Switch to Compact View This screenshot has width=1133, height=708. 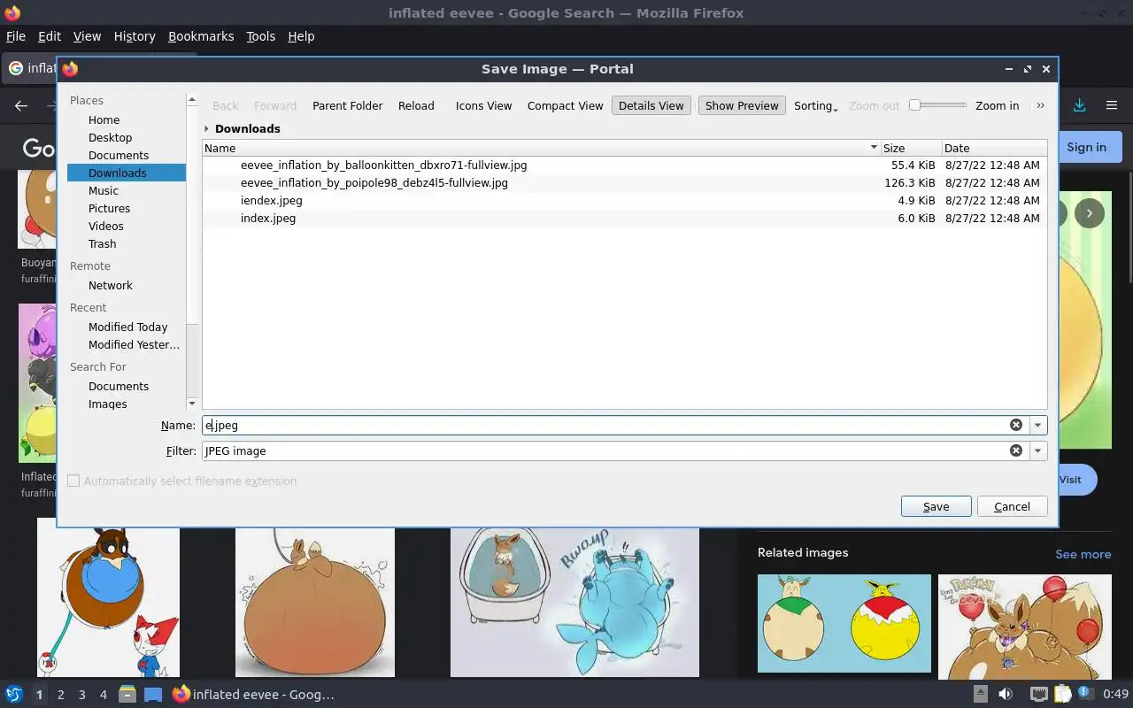(x=565, y=105)
